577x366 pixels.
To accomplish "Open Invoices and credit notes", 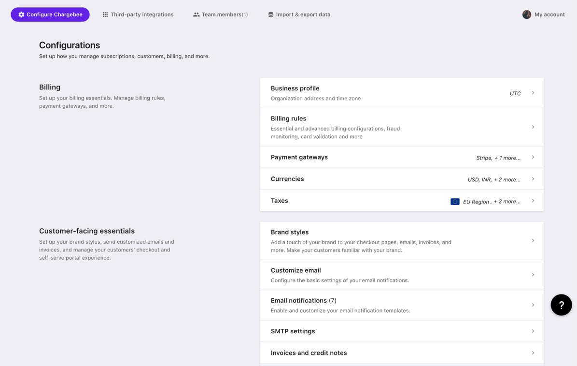I will 402,353.
